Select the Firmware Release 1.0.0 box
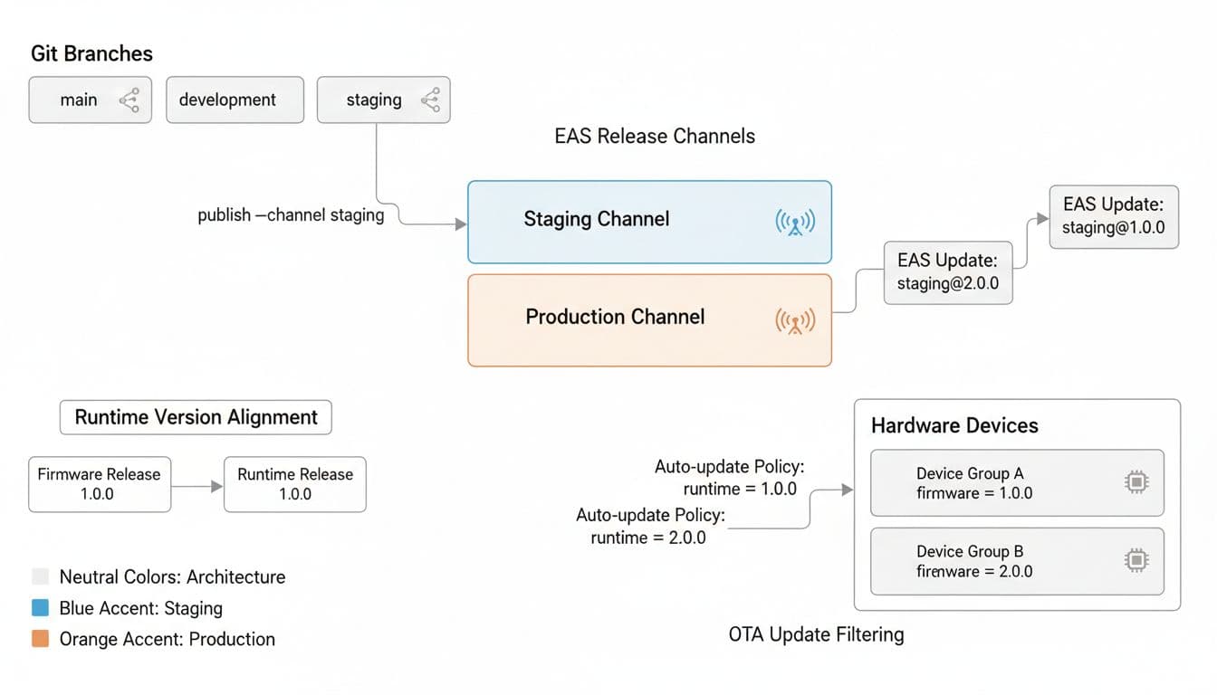Screen dimensions: 1217x695 tap(100, 484)
